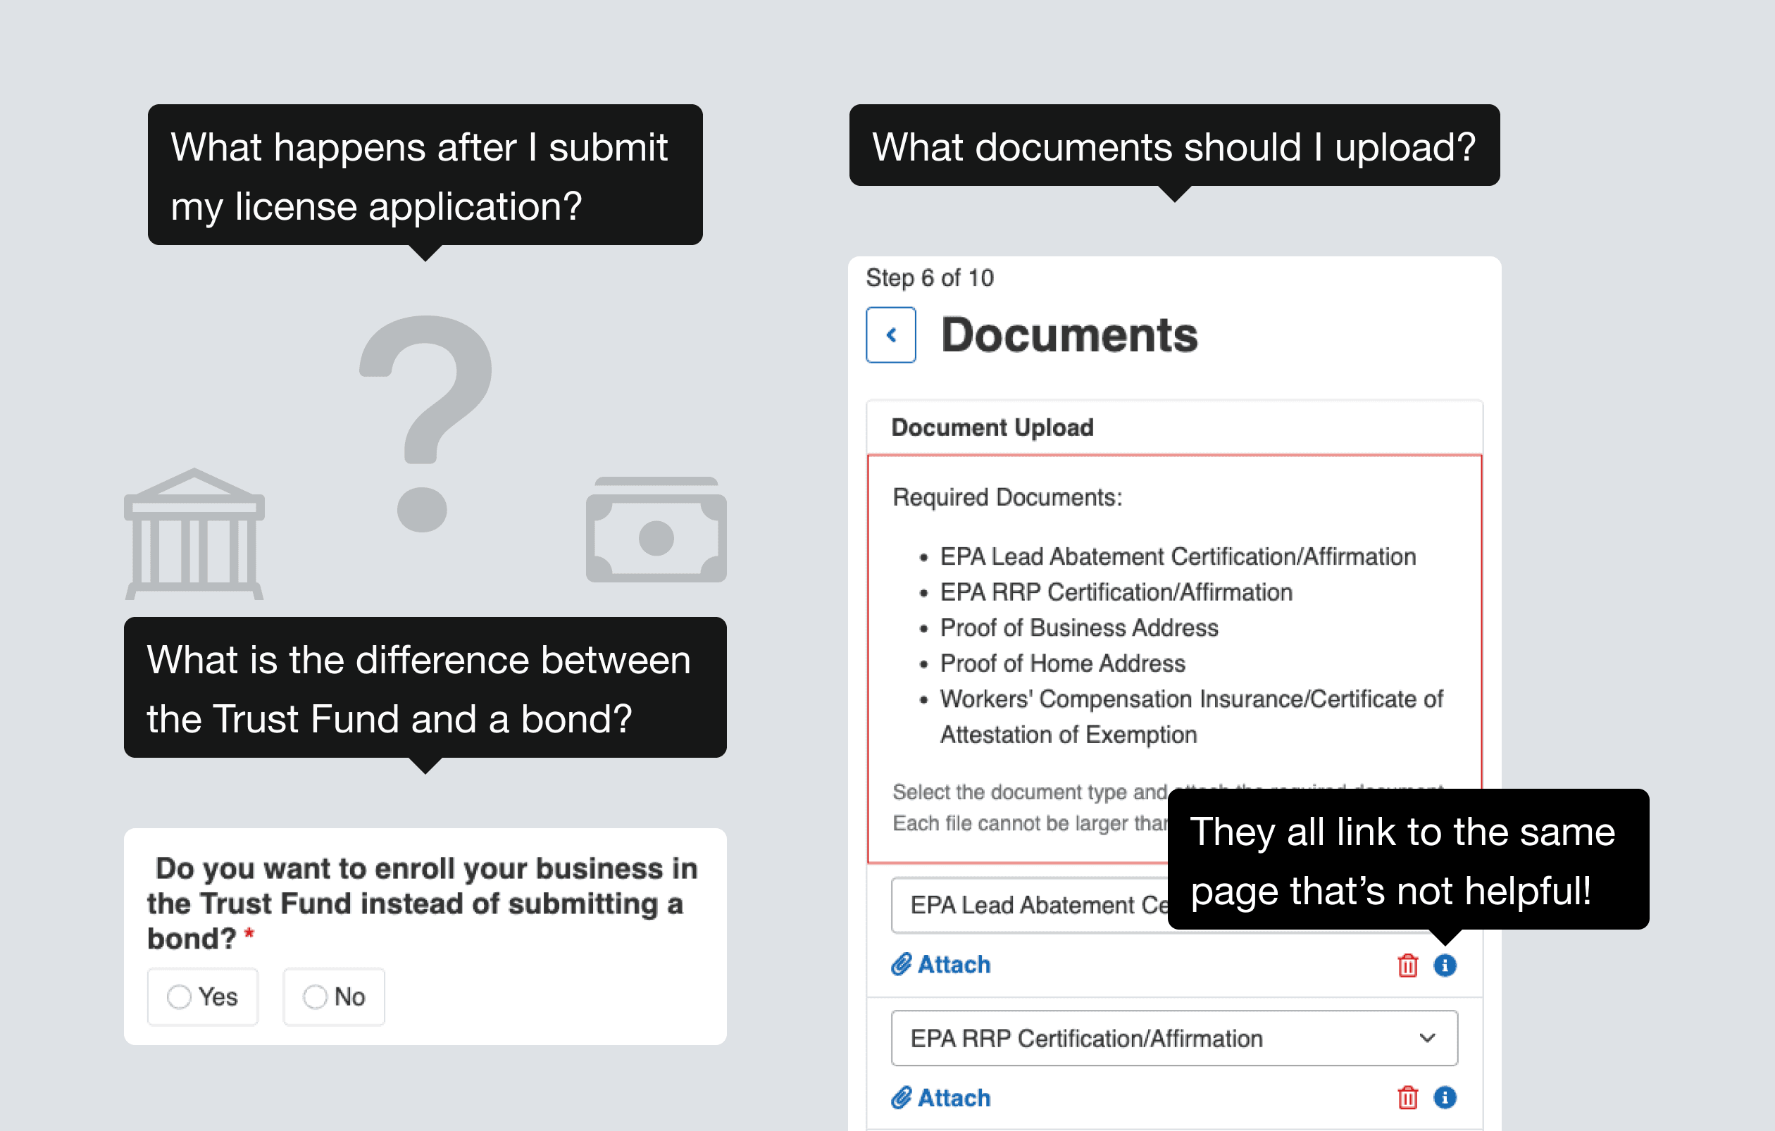Click info icon under EPA RRP Certification dropdown
The width and height of the screenshot is (1775, 1131).
pyautogui.click(x=1444, y=1098)
